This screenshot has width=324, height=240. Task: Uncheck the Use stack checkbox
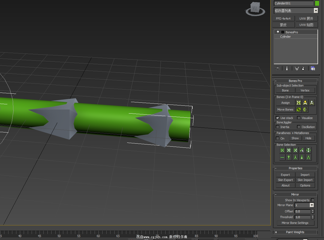tap(278, 118)
